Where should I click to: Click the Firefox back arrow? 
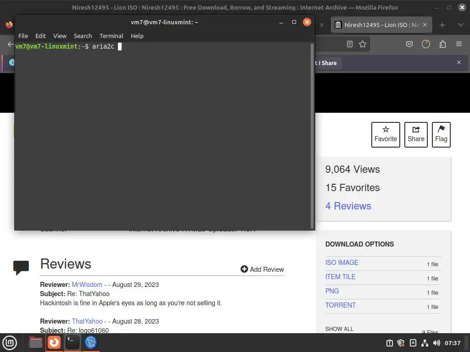click(11, 44)
